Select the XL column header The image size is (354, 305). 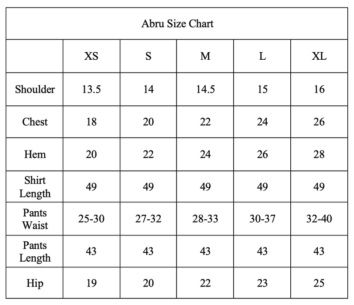pyautogui.click(x=319, y=56)
